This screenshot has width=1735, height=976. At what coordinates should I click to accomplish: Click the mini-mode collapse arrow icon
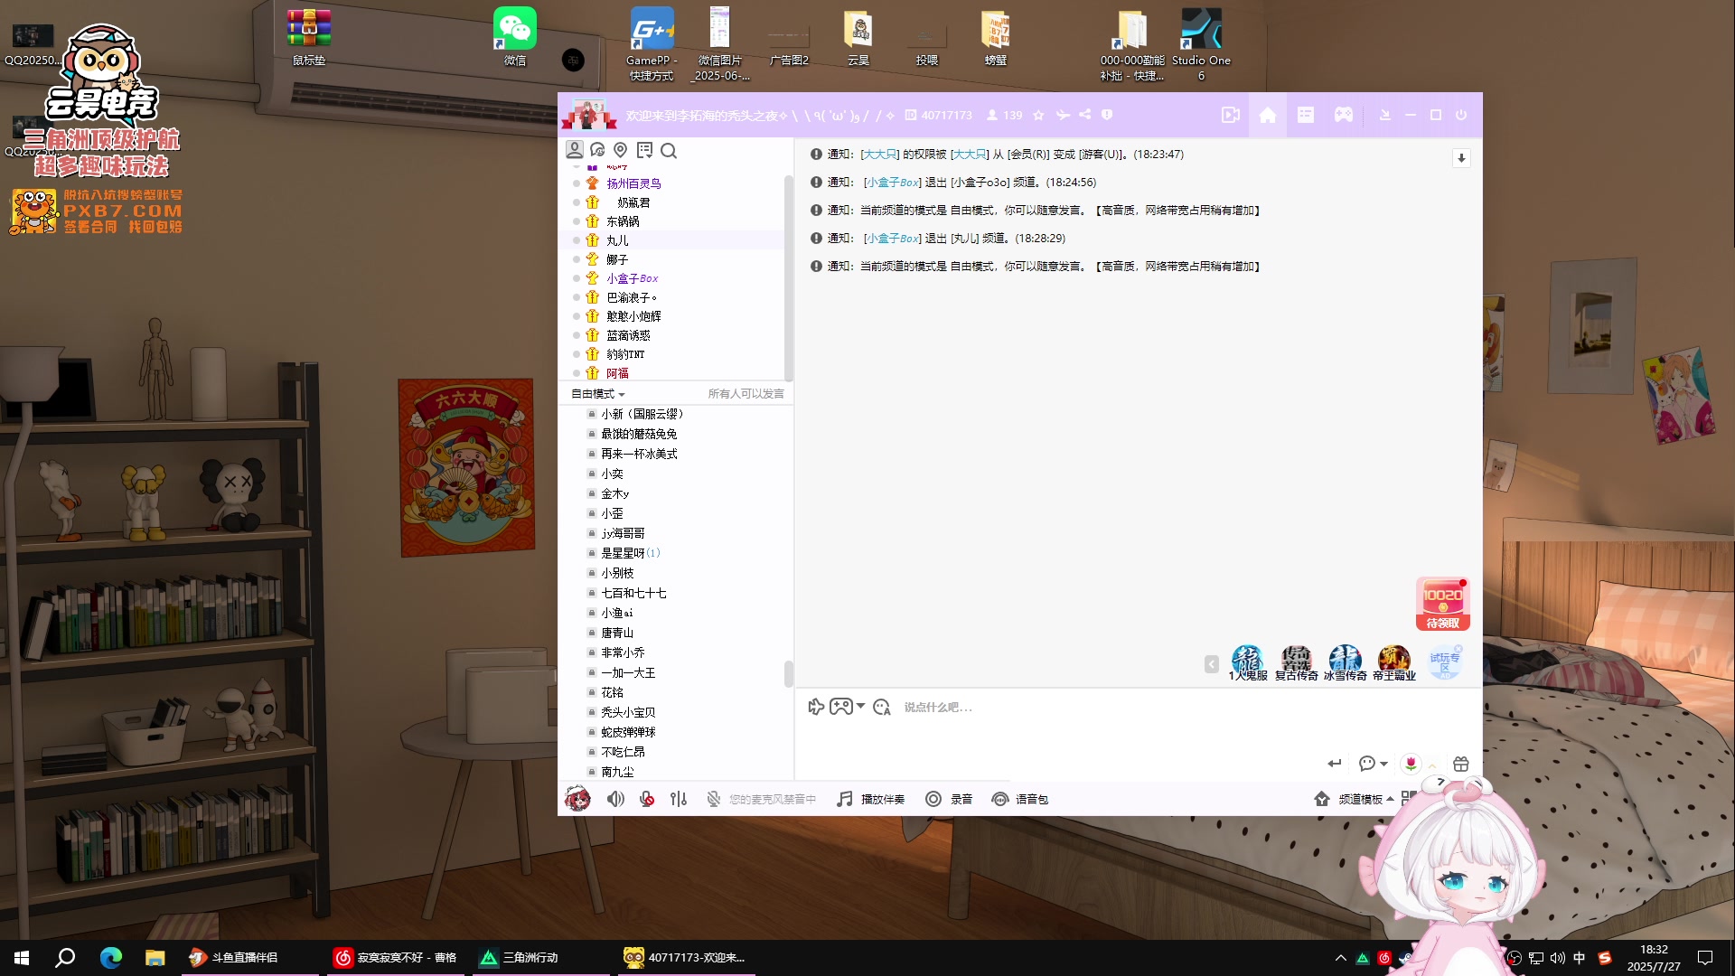[x=1384, y=115]
